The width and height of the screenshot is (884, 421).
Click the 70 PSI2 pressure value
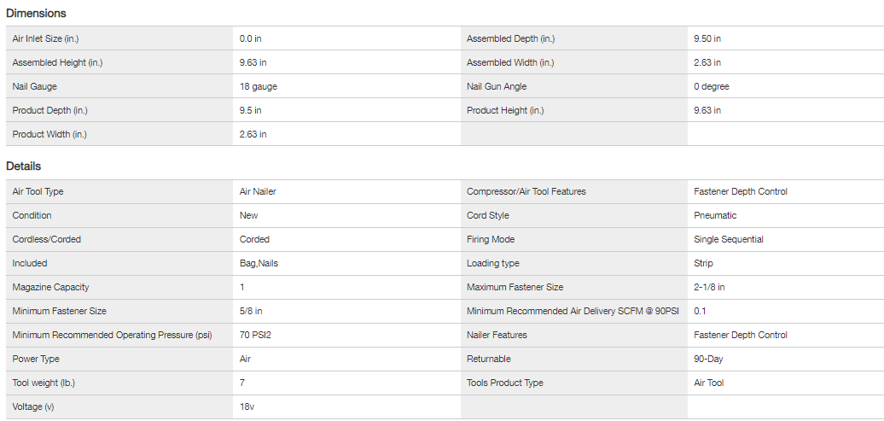[256, 335]
